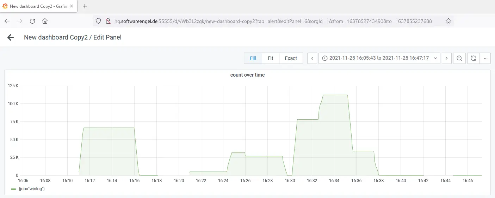Click the browser back navigation arrow
Image resolution: width=495 pixels, height=198 pixels.
(7, 21)
